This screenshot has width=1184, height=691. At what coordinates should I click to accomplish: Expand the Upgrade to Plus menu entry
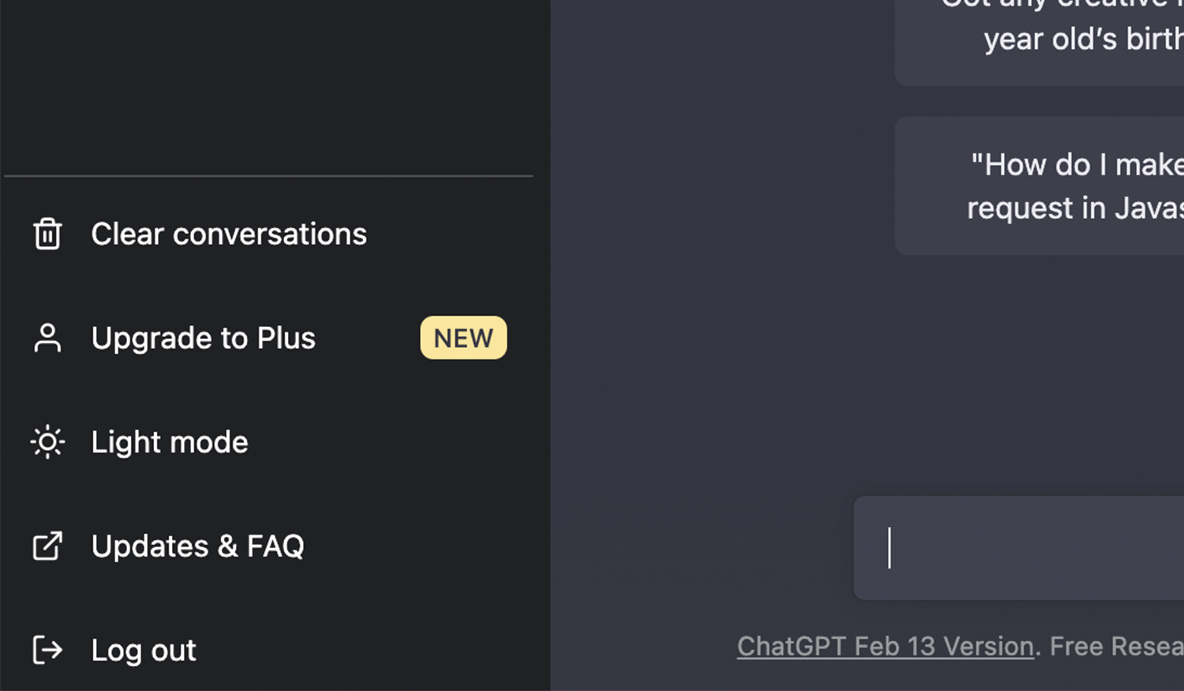[203, 338]
